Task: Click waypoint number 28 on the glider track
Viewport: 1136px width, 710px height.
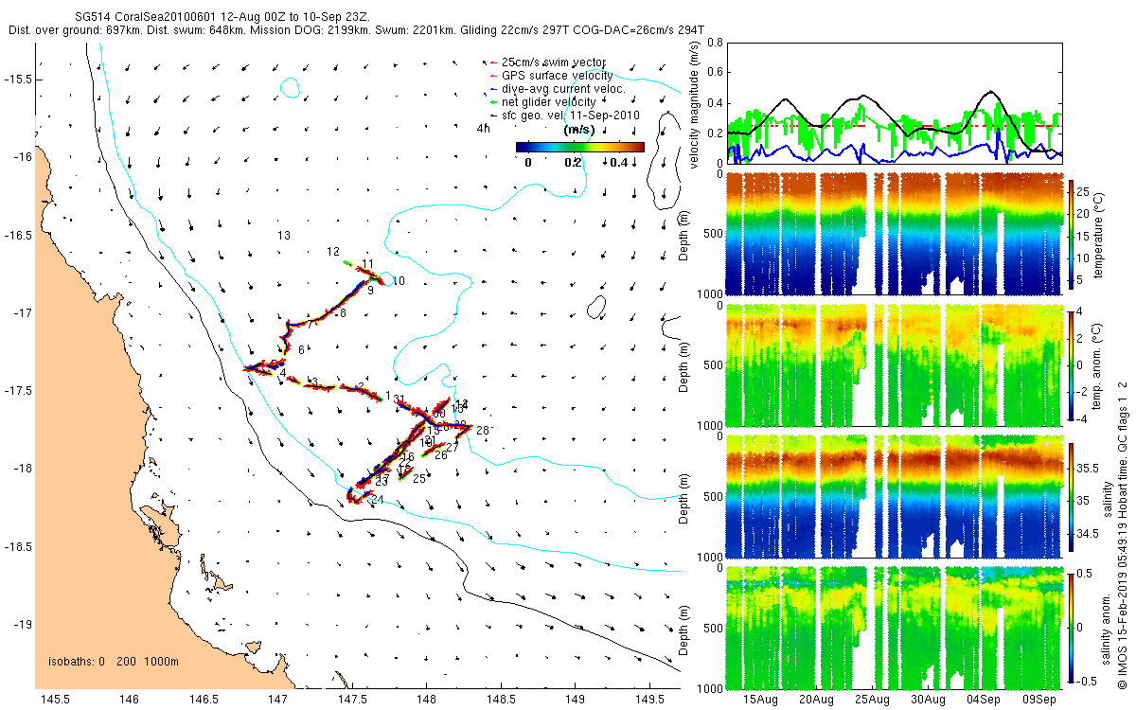Action: [483, 431]
